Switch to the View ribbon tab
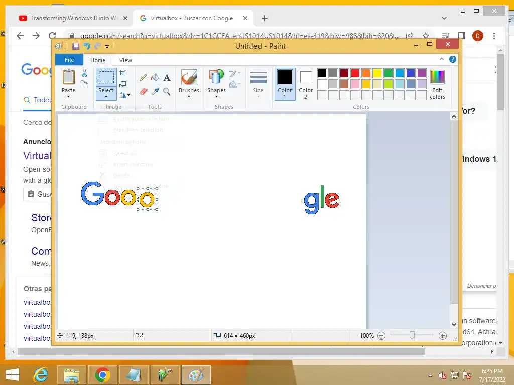The width and height of the screenshot is (514, 385). click(x=125, y=60)
